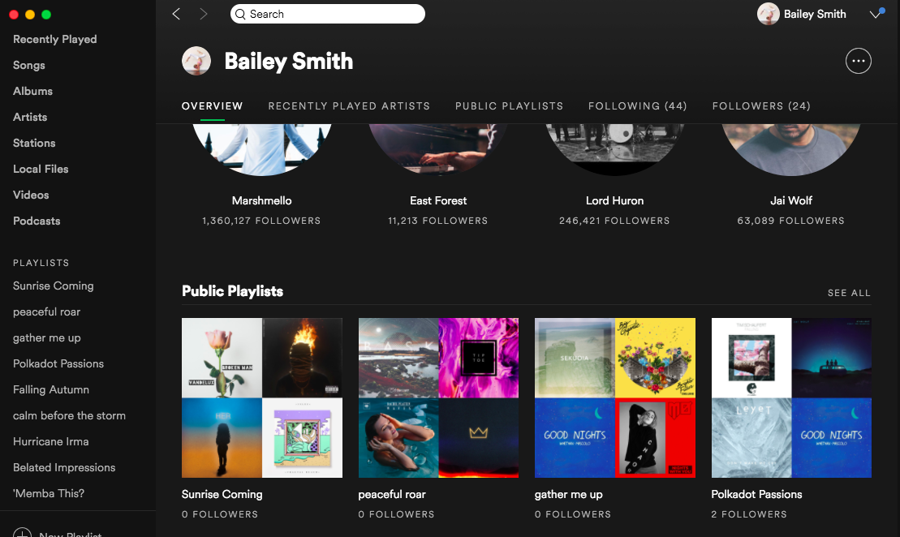Go forward using the right arrow
This screenshot has height=537, width=900.
203,14
